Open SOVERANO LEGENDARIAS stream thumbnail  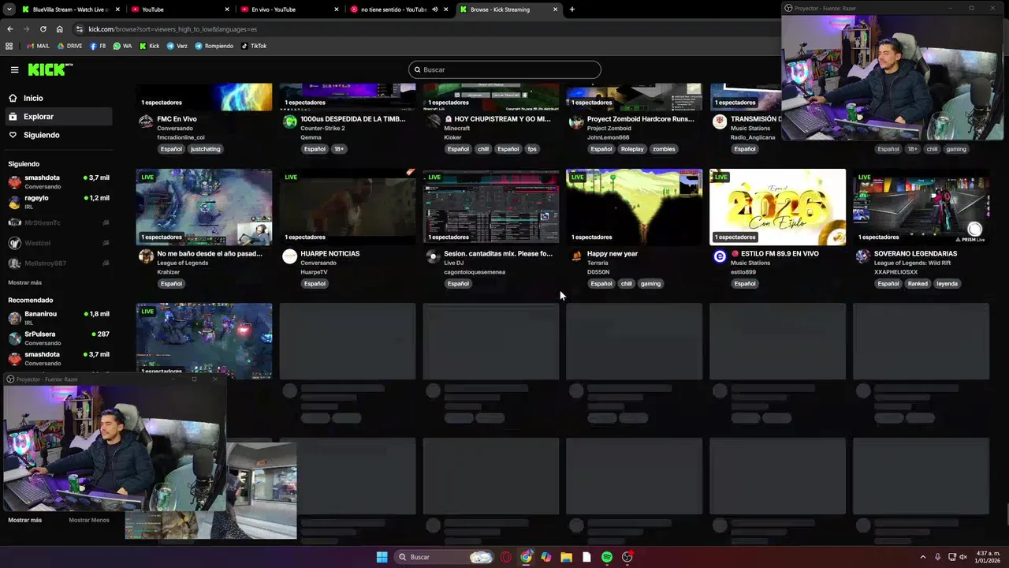(x=921, y=207)
